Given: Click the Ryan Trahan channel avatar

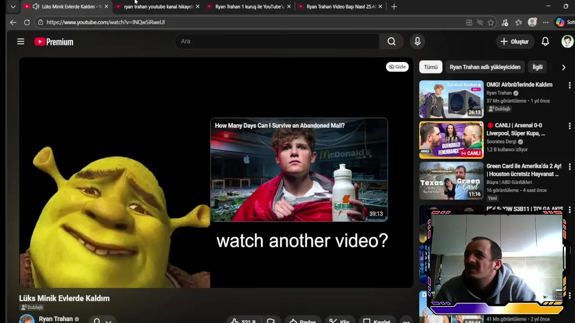Looking at the screenshot, I should tap(27, 319).
